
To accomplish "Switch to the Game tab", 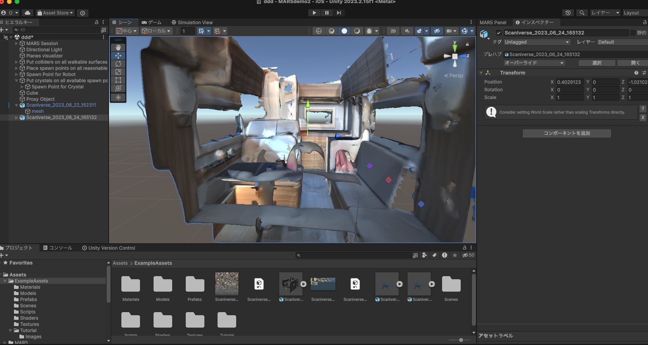I will (152, 22).
